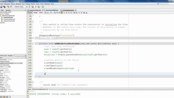Run the project with green play icon
This screenshot has width=174, height=98.
(x=36, y=7)
